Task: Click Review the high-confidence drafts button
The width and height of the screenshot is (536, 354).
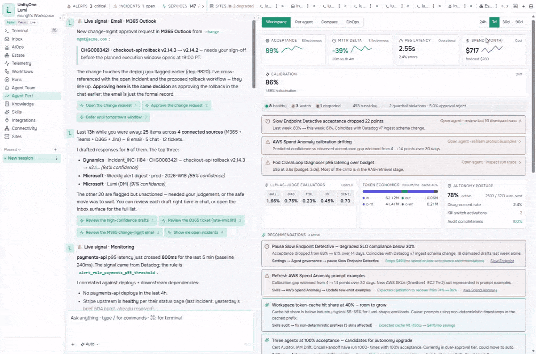Action: coord(117,220)
